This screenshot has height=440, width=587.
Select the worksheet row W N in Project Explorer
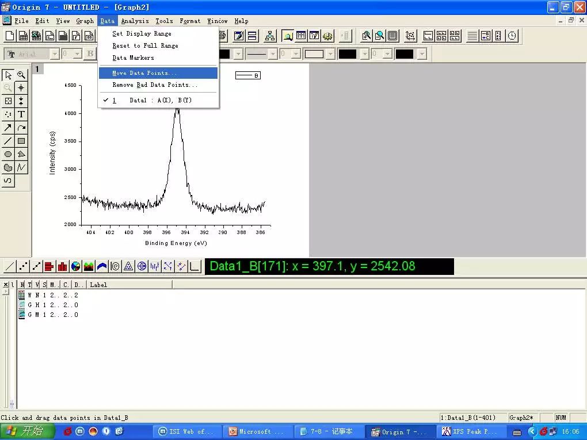point(49,295)
